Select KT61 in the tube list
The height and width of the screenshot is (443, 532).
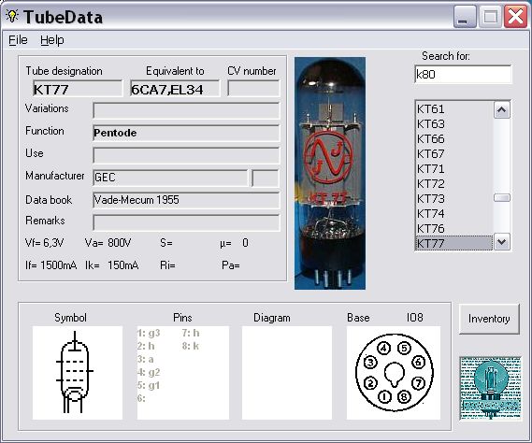pyautogui.click(x=454, y=109)
